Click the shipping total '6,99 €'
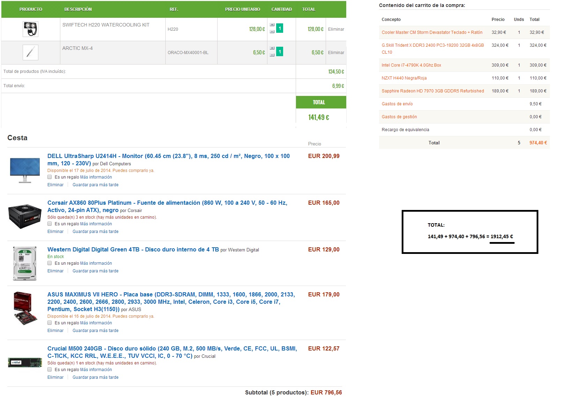Viewport: 568px width, 407px height. (x=338, y=86)
